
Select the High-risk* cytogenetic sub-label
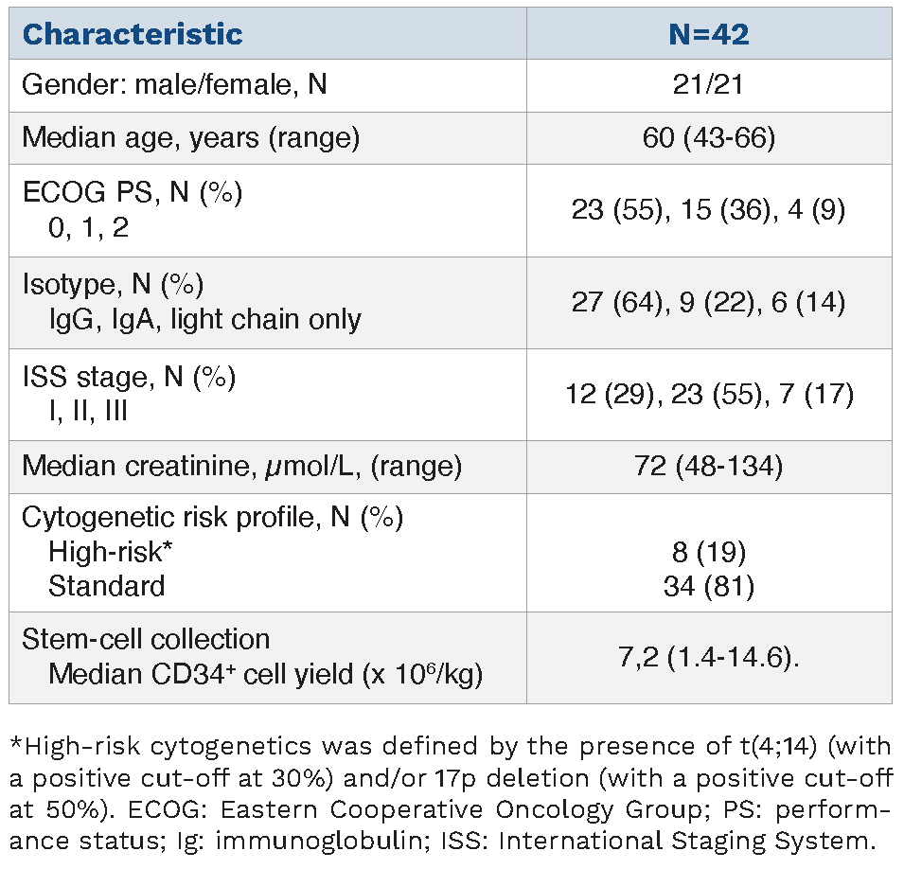[105, 552]
